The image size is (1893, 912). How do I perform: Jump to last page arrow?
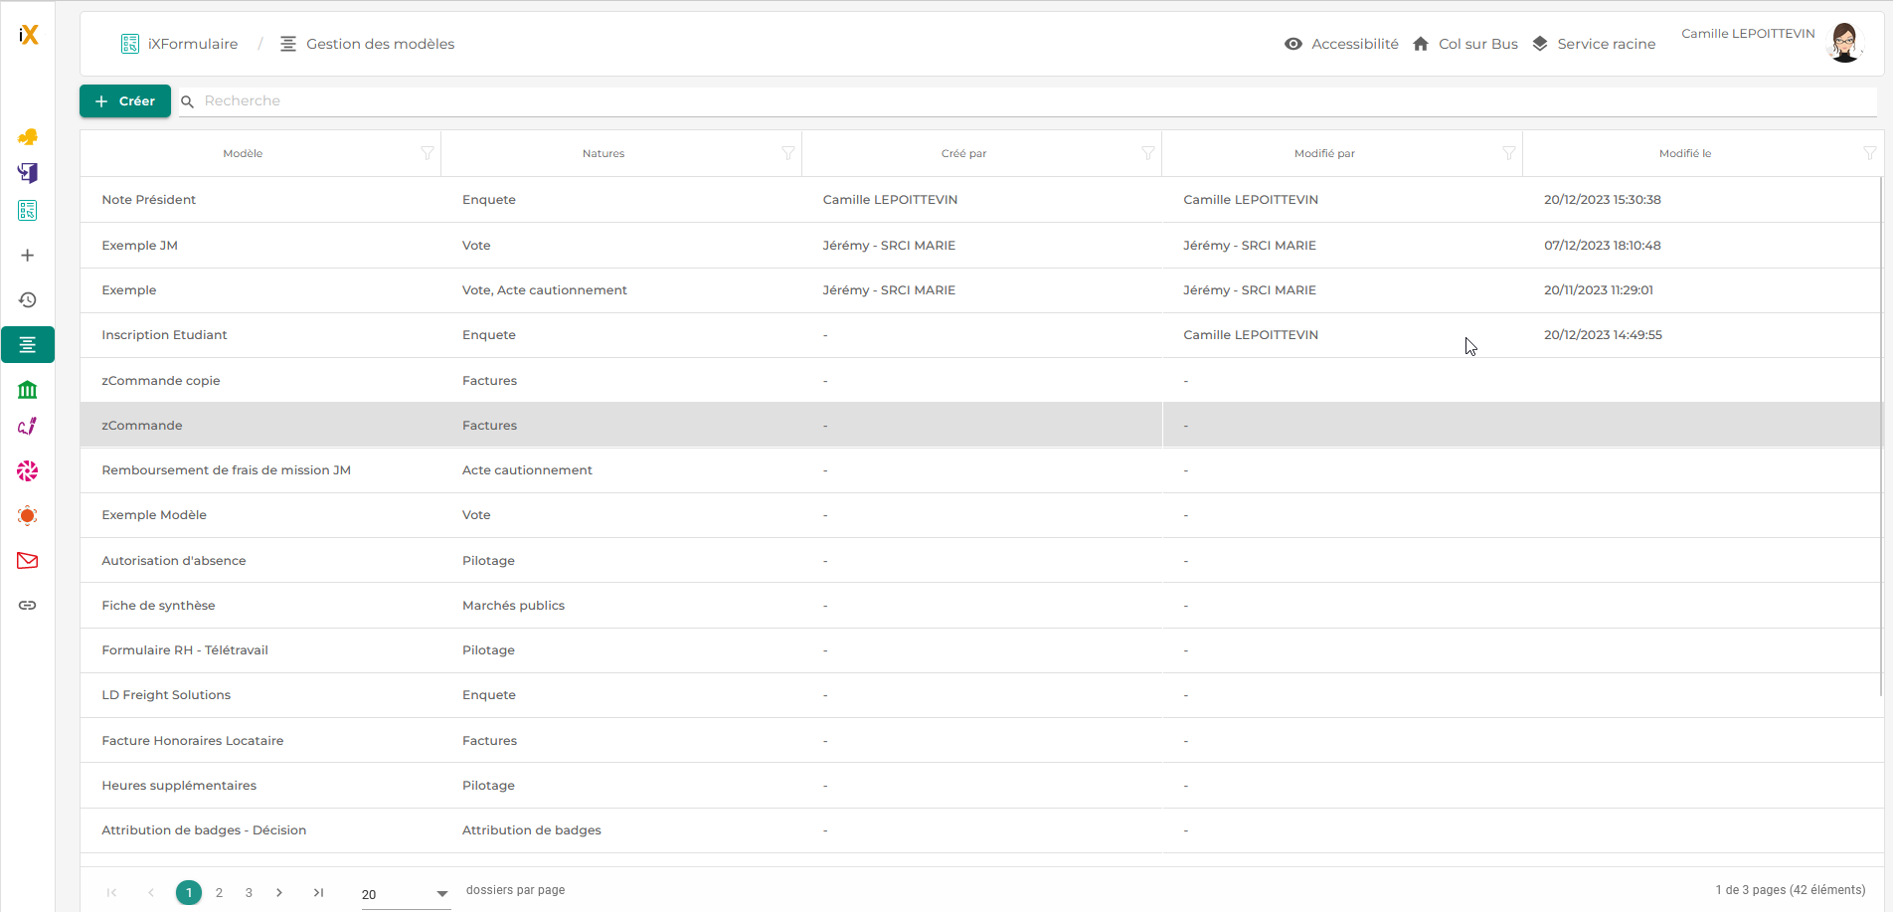(x=318, y=893)
